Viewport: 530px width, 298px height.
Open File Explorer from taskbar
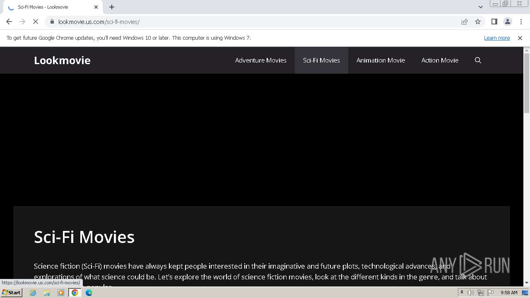pos(47,293)
